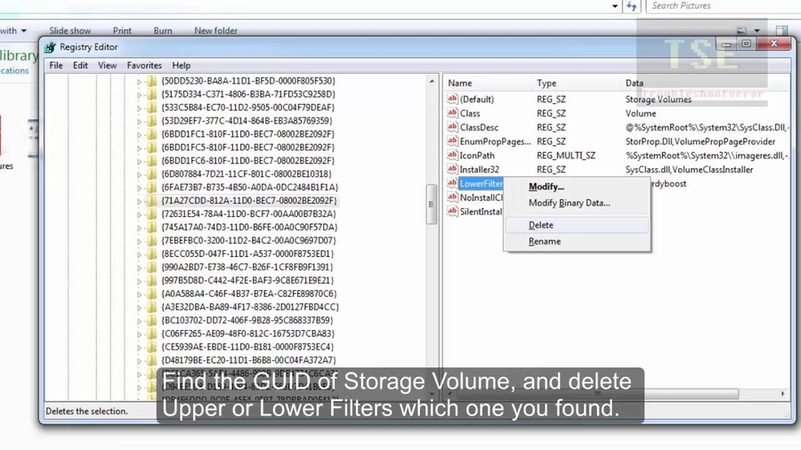Viewport: 801px width, 450px height.
Task: Open the Favorites menu
Action: click(x=144, y=65)
